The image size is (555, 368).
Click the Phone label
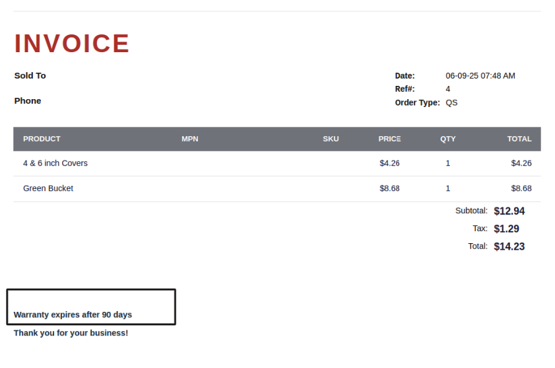pos(27,100)
